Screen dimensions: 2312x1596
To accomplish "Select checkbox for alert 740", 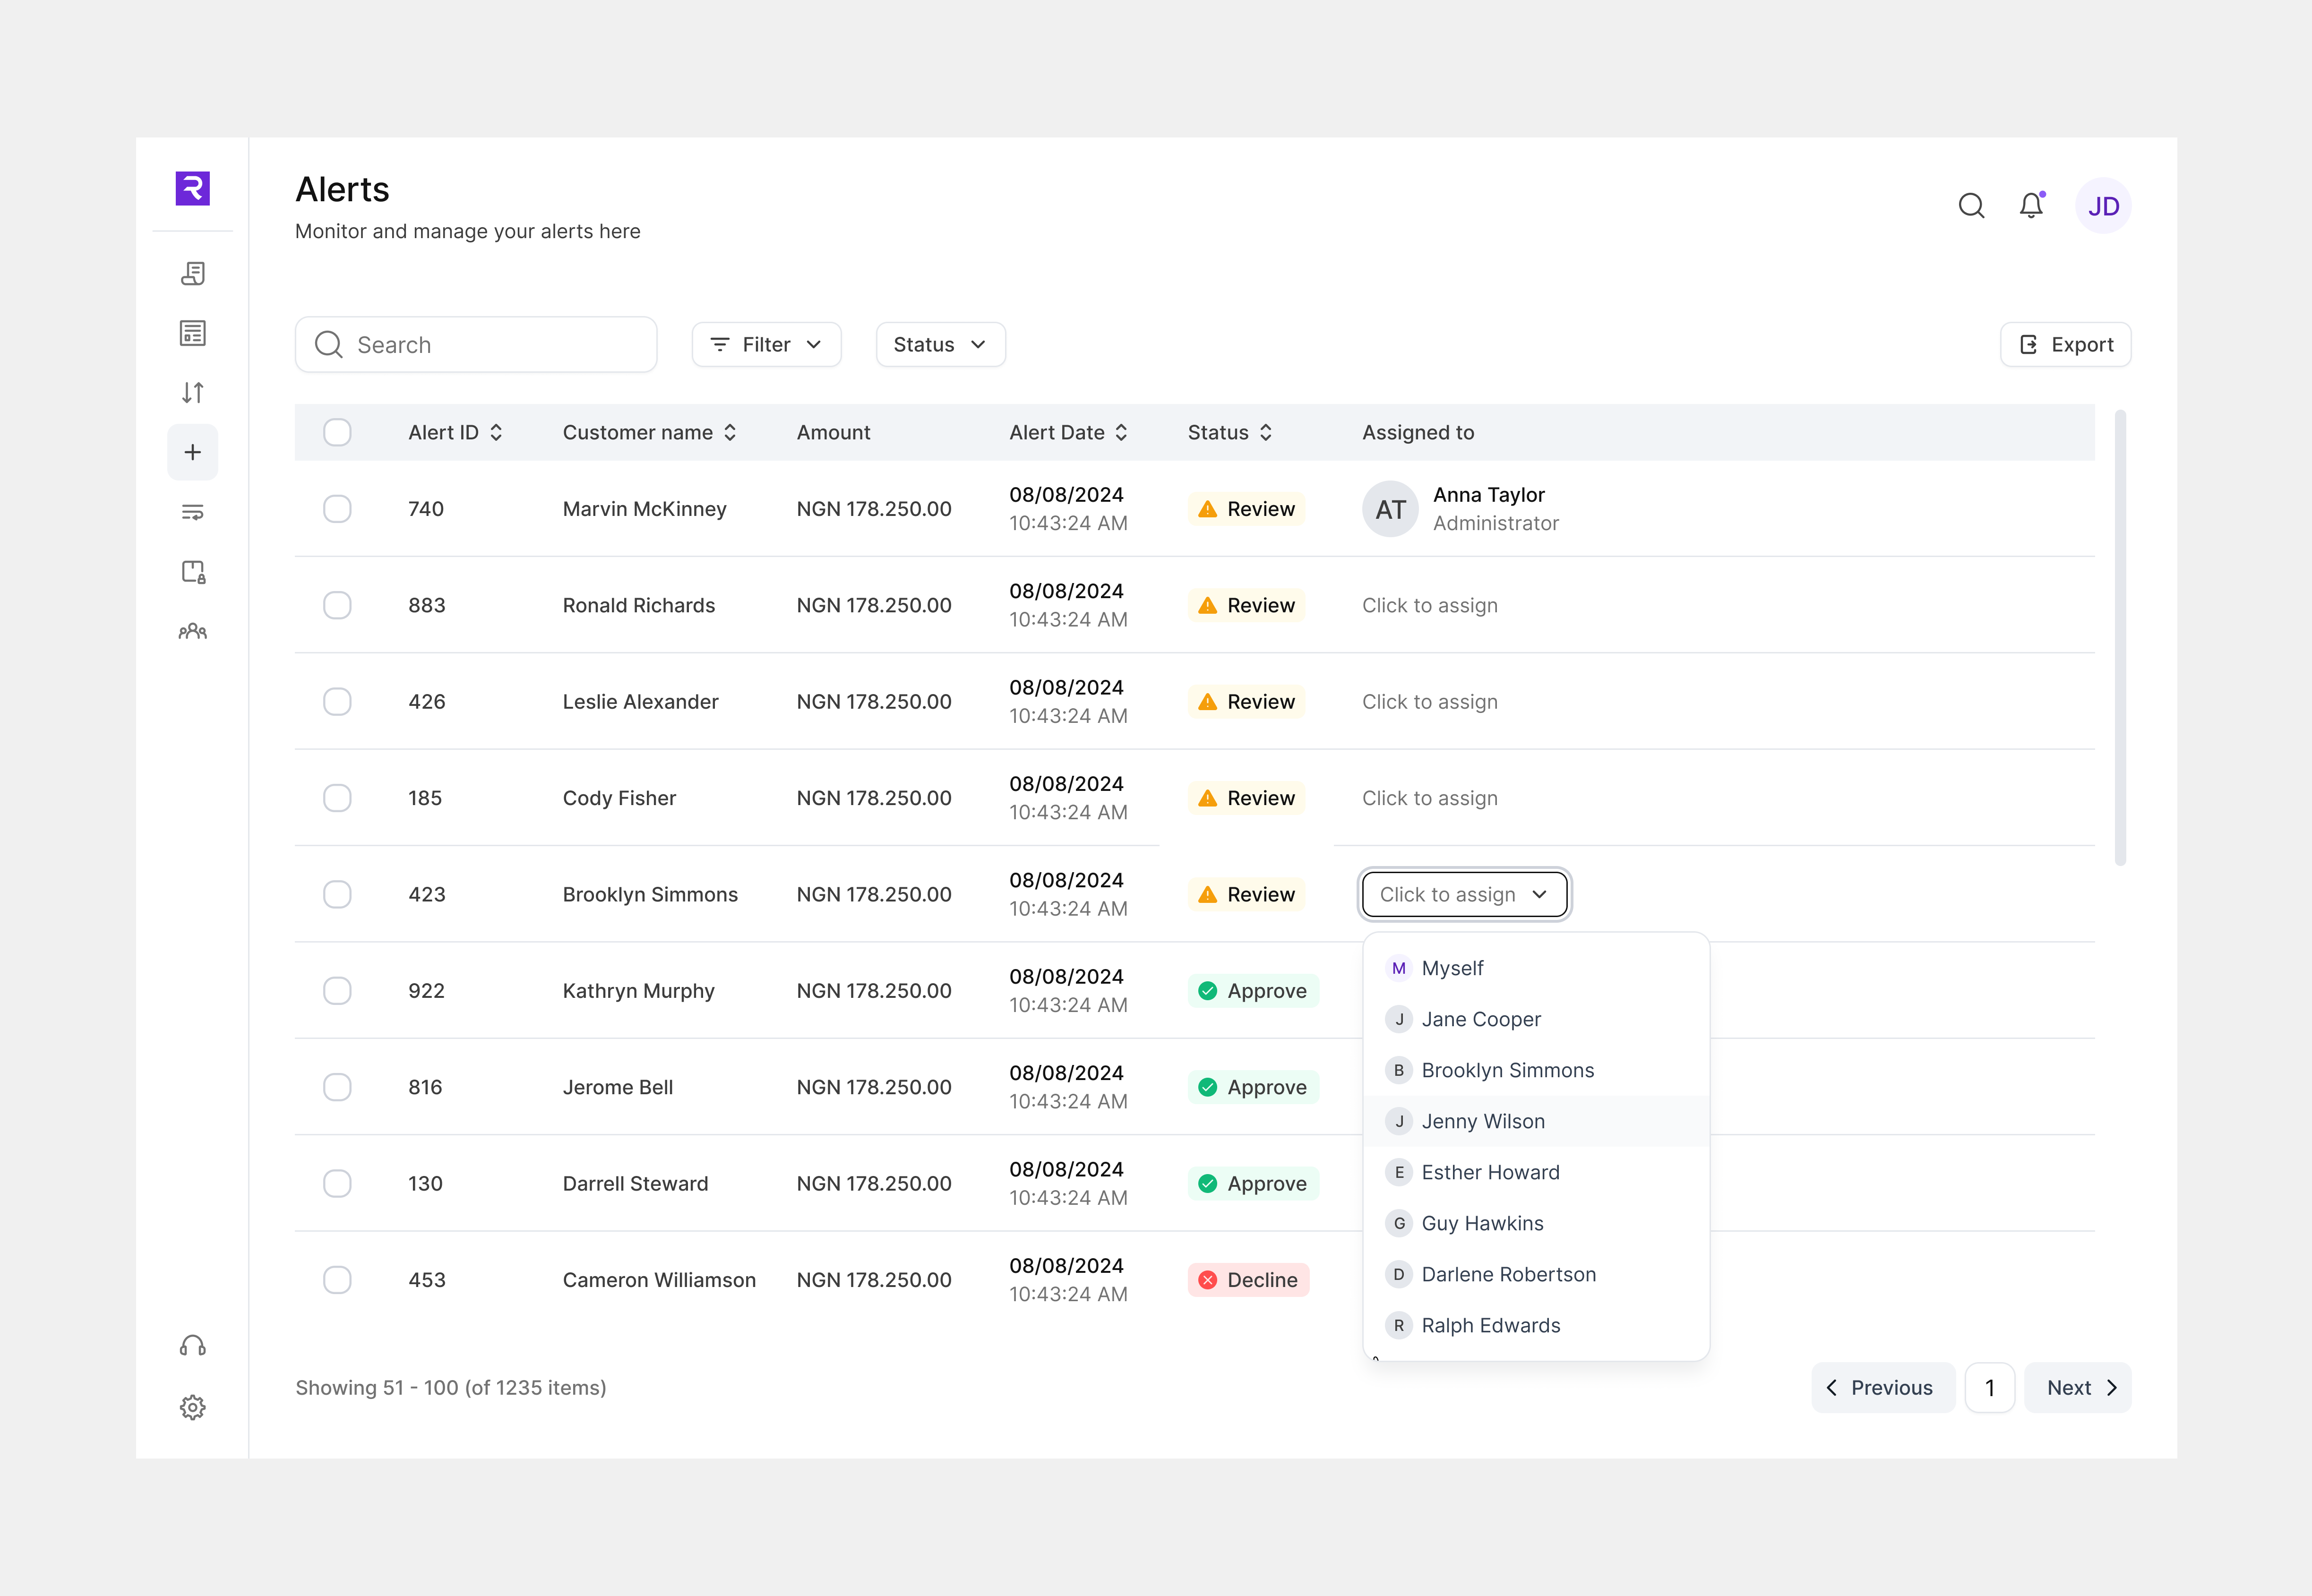I will pos(337,509).
